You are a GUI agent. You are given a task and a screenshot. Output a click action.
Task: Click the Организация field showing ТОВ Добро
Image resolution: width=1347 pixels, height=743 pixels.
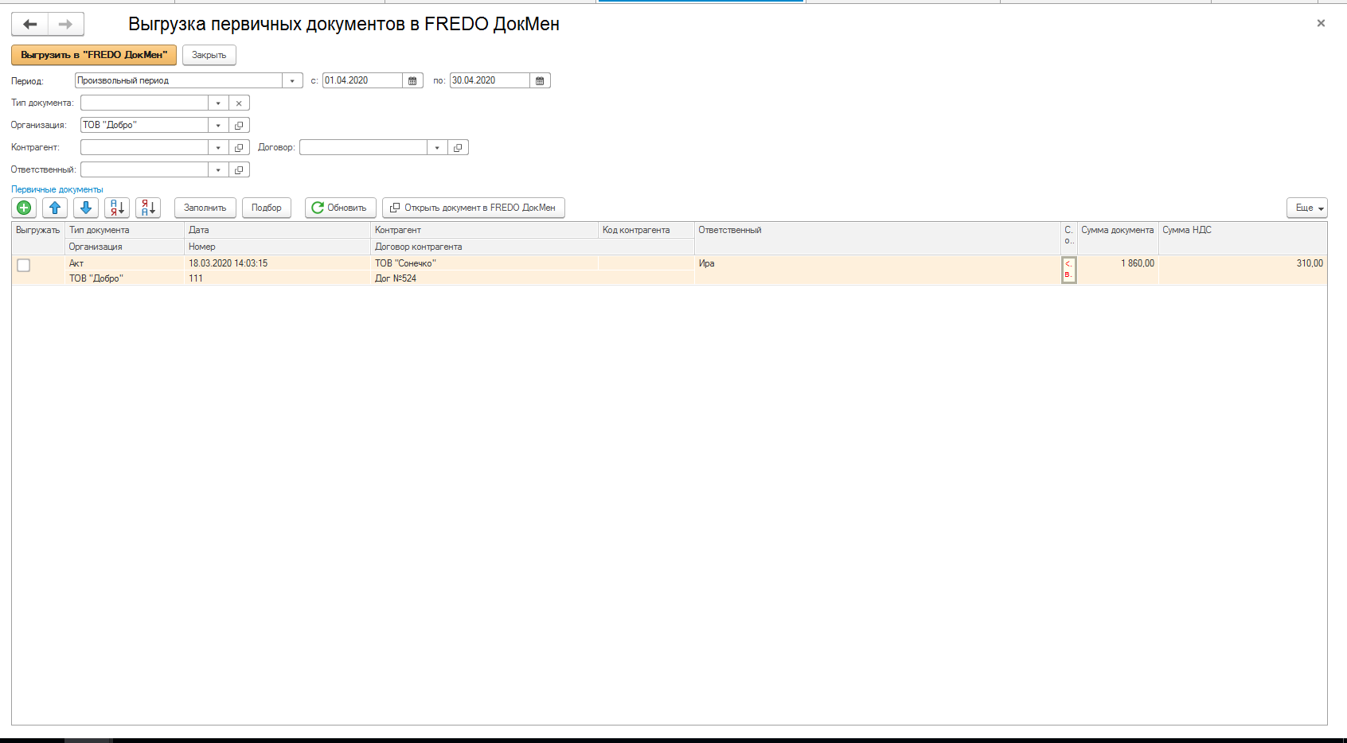(143, 124)
